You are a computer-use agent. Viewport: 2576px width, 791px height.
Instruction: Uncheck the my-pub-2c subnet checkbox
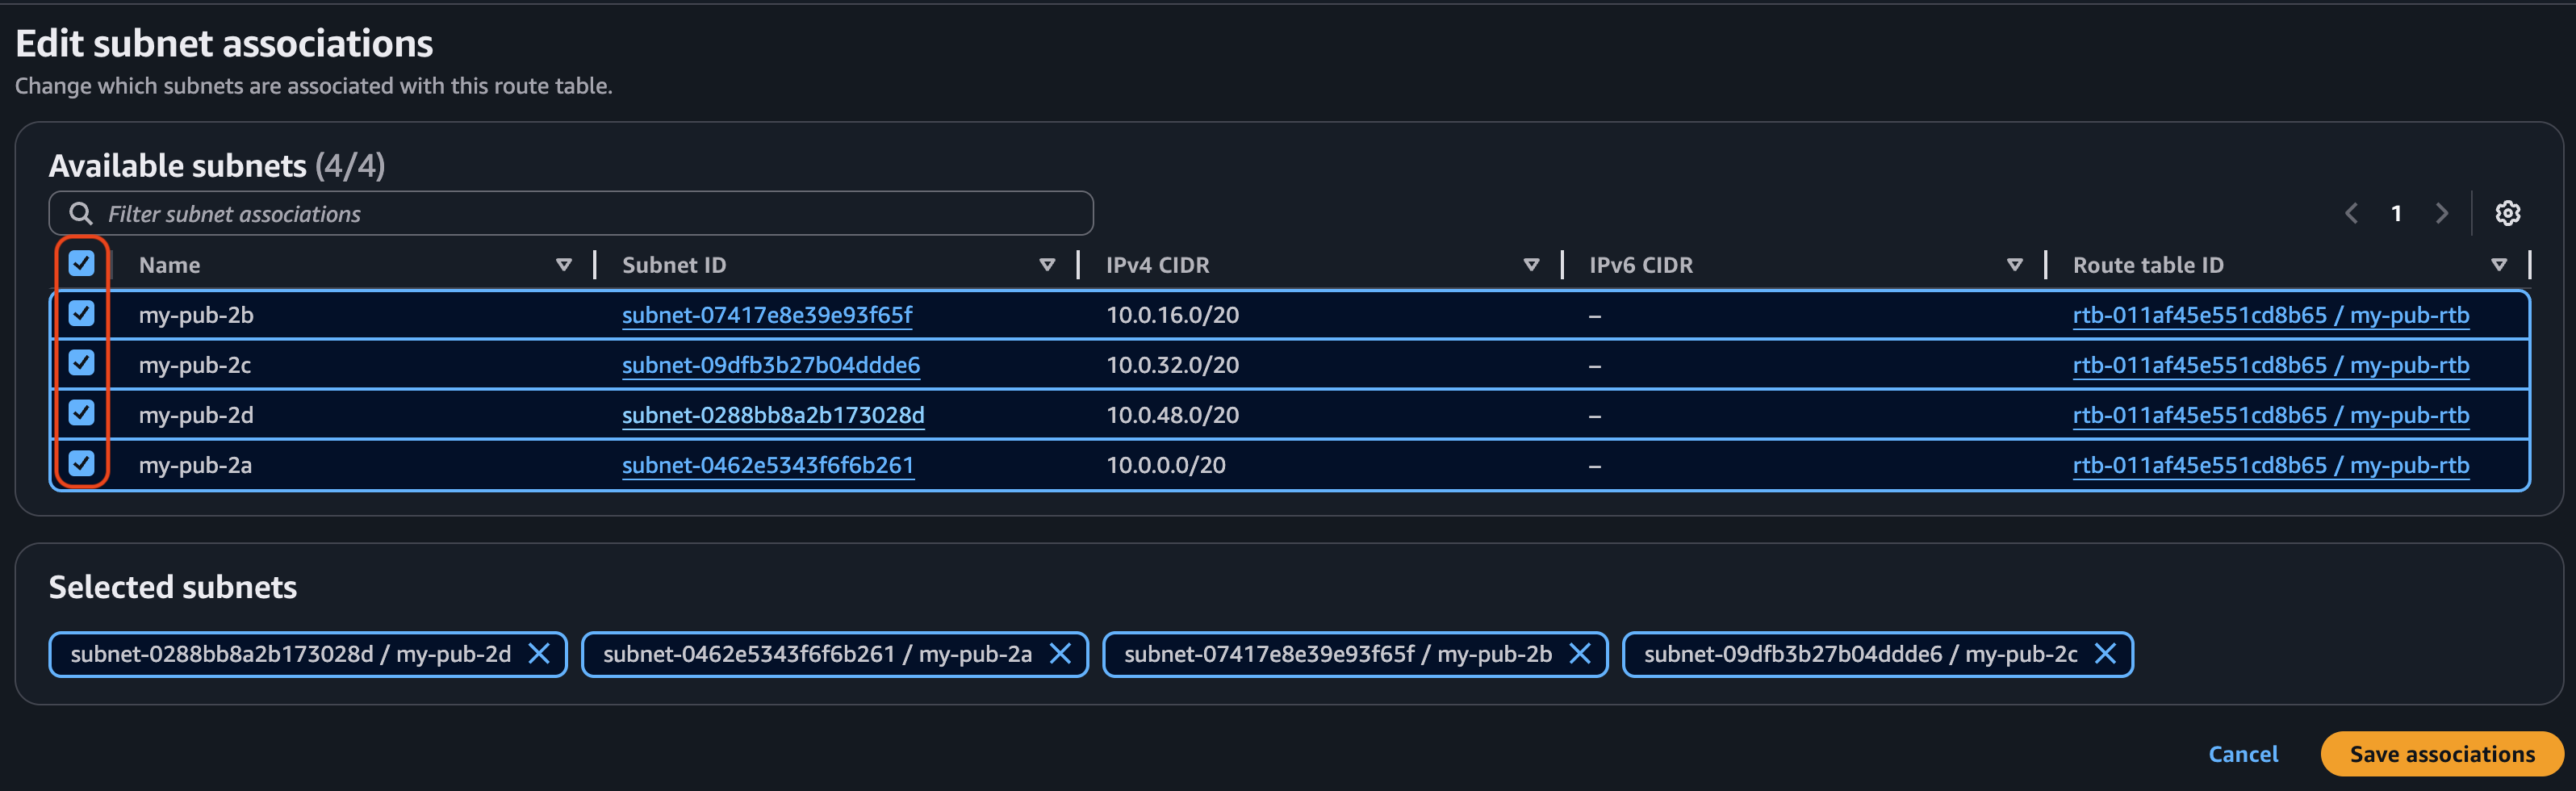(x=81, y=363)
